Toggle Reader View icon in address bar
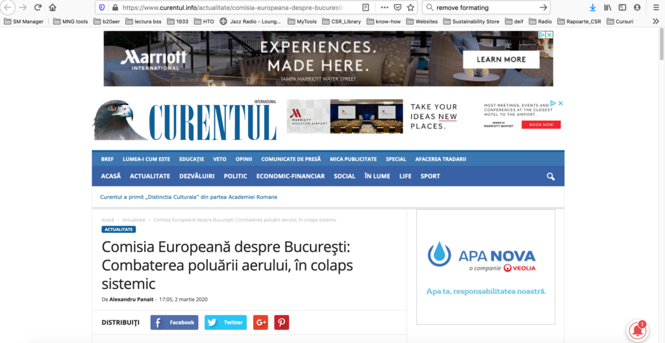 click(366, 7)
